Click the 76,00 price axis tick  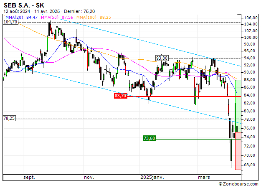pyautogui.click(x=249, y=128)
